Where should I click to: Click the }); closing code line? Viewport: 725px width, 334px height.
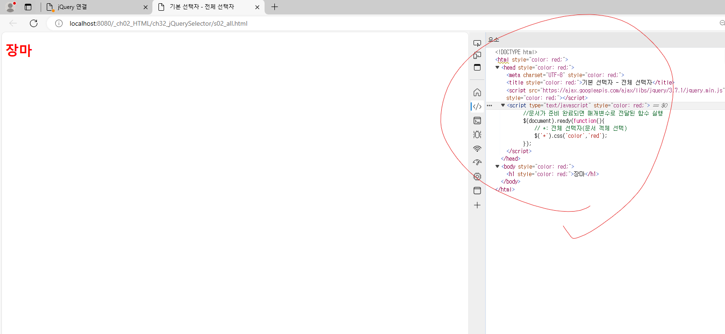527,143
